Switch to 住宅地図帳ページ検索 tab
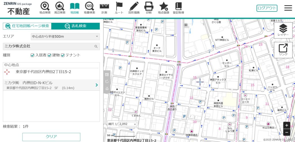 pyautogui.click(x=27, y=26)
